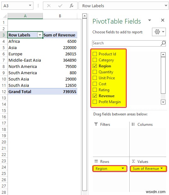169x195 pixels.
Task: Click the field list scrollbar thumb
Action: 163,75
